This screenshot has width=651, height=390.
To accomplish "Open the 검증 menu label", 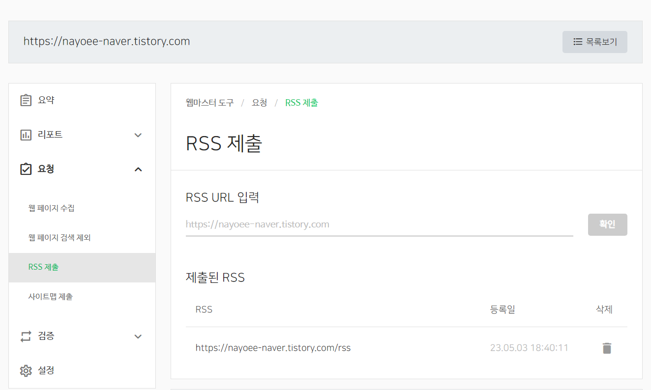I will (x=46, y=336).
